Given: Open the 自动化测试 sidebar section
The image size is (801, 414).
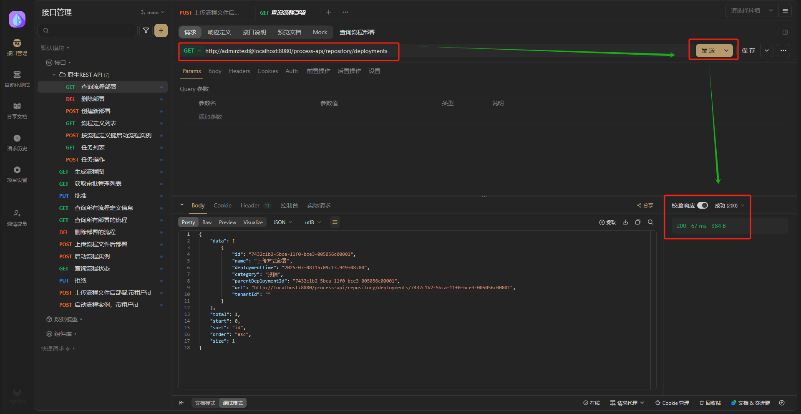Looking at the screenshot, I should (17, 79).
